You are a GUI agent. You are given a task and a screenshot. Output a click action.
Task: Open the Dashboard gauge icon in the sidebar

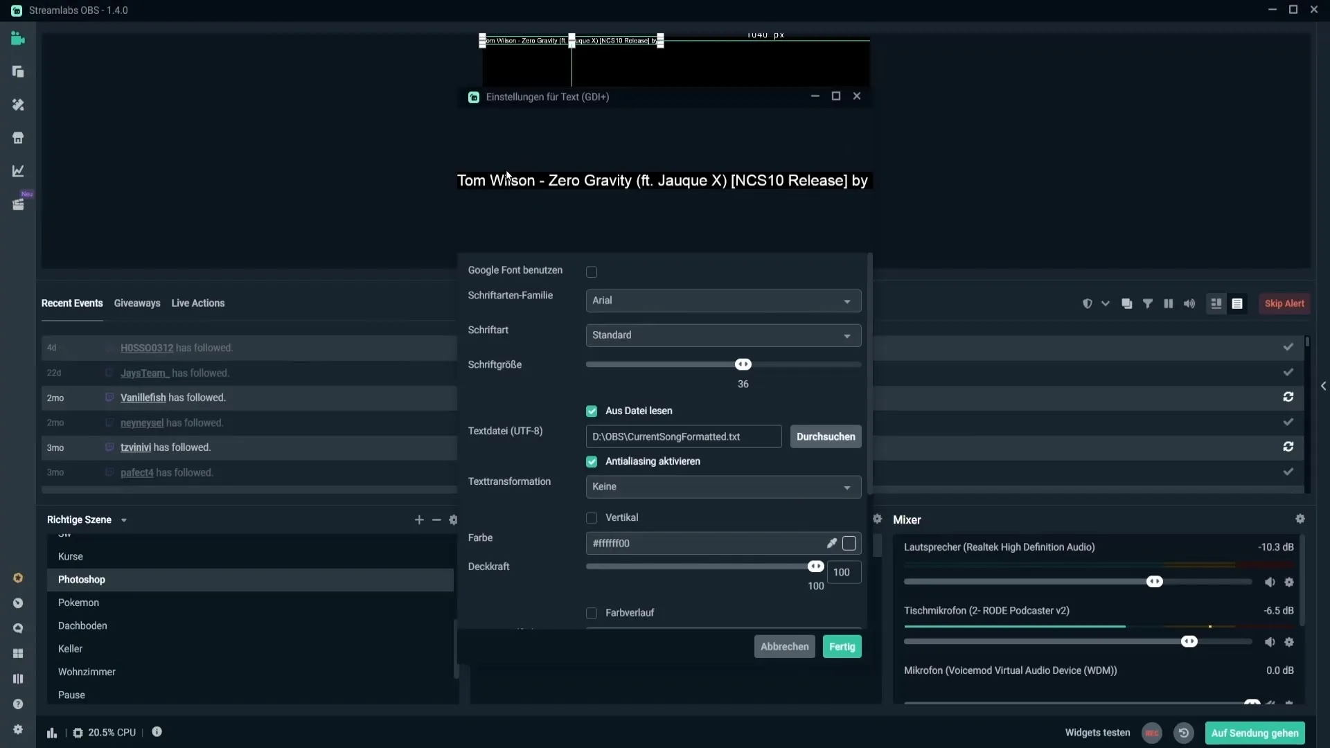click(18, 603)
